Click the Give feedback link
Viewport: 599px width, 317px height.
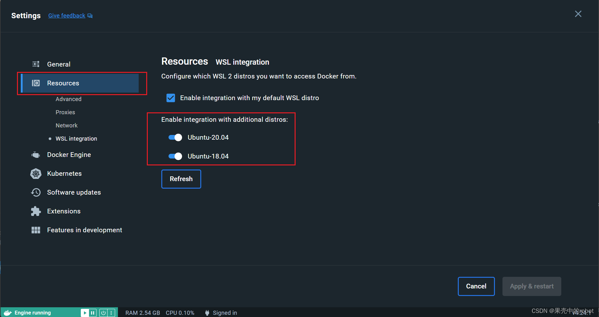pos(67,16)
